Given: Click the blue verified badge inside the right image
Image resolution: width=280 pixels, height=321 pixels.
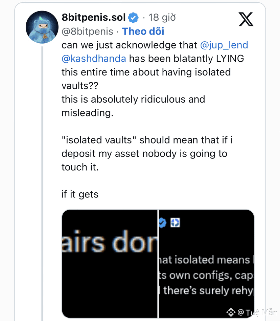Looking at the screenshot, I should [163, 222].
